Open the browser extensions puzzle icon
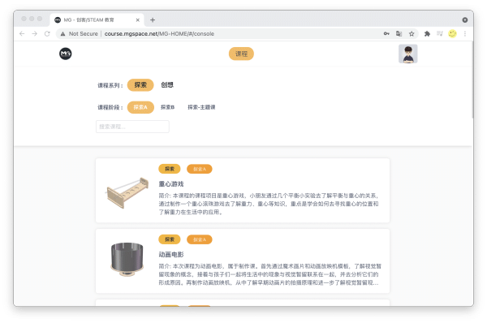Viewport: 487px width, 323px height. [428, 33]
